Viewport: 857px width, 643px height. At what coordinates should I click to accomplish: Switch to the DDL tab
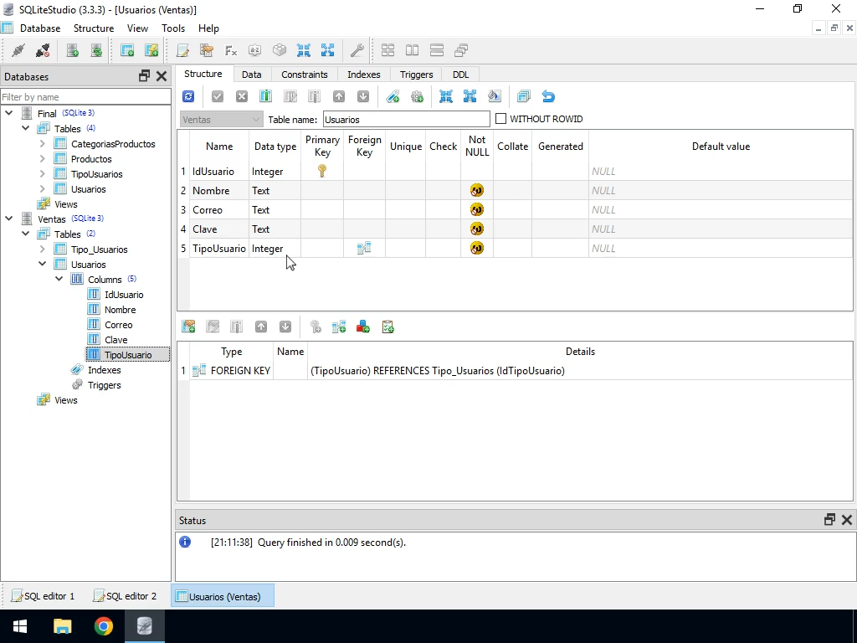460,75
